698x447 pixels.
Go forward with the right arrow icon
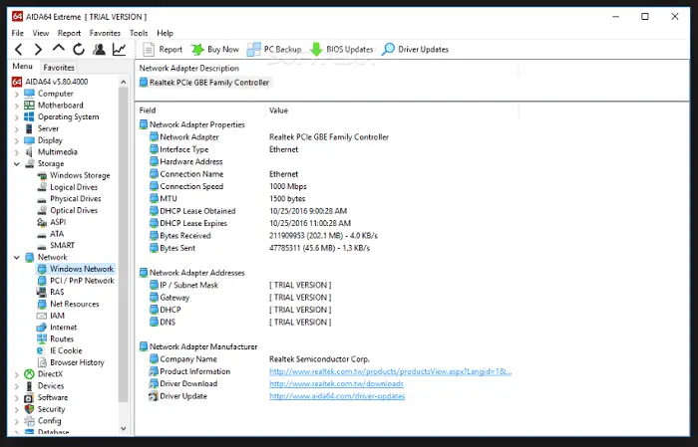click(38, 50)
